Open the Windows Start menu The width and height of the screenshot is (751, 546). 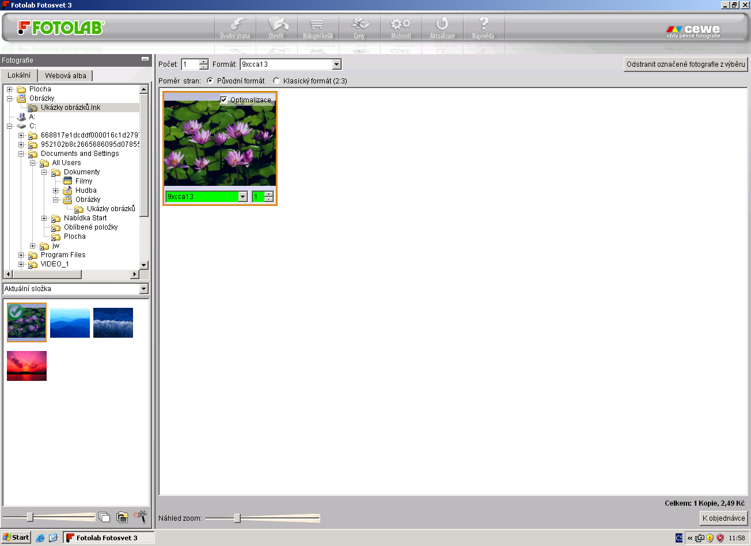coord(16,537)
